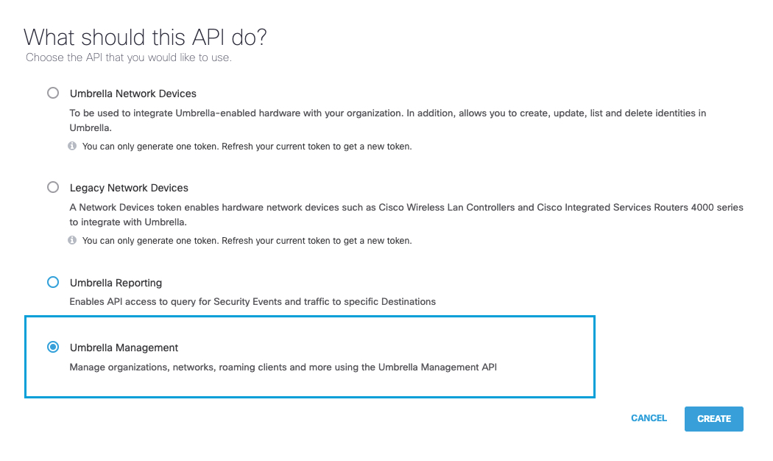Click 'To be used to integrate Umbrella-enabled hardware' text
The height and width of the screenshot is (461, 773).
[387, 120]
